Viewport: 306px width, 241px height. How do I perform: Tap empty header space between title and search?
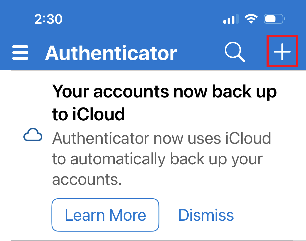click(x=200, y=53)
